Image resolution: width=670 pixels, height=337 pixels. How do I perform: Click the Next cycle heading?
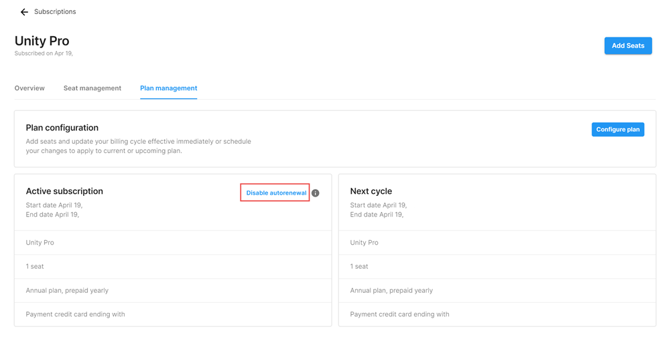tap(371, 191)
